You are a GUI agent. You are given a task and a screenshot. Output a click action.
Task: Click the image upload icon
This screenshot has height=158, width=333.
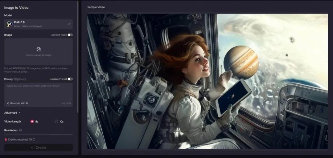click(39, 49)
